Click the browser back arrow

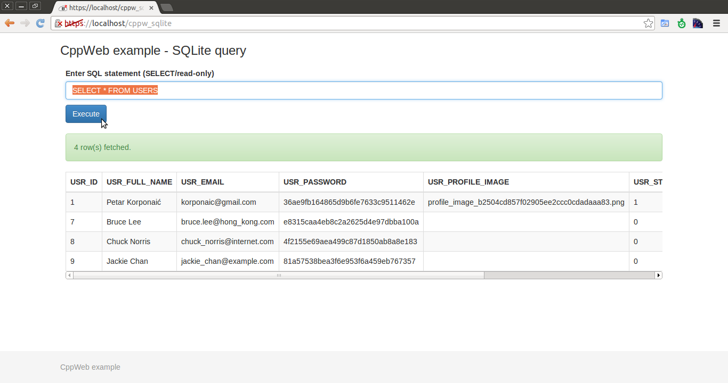[x=9, y=23]
